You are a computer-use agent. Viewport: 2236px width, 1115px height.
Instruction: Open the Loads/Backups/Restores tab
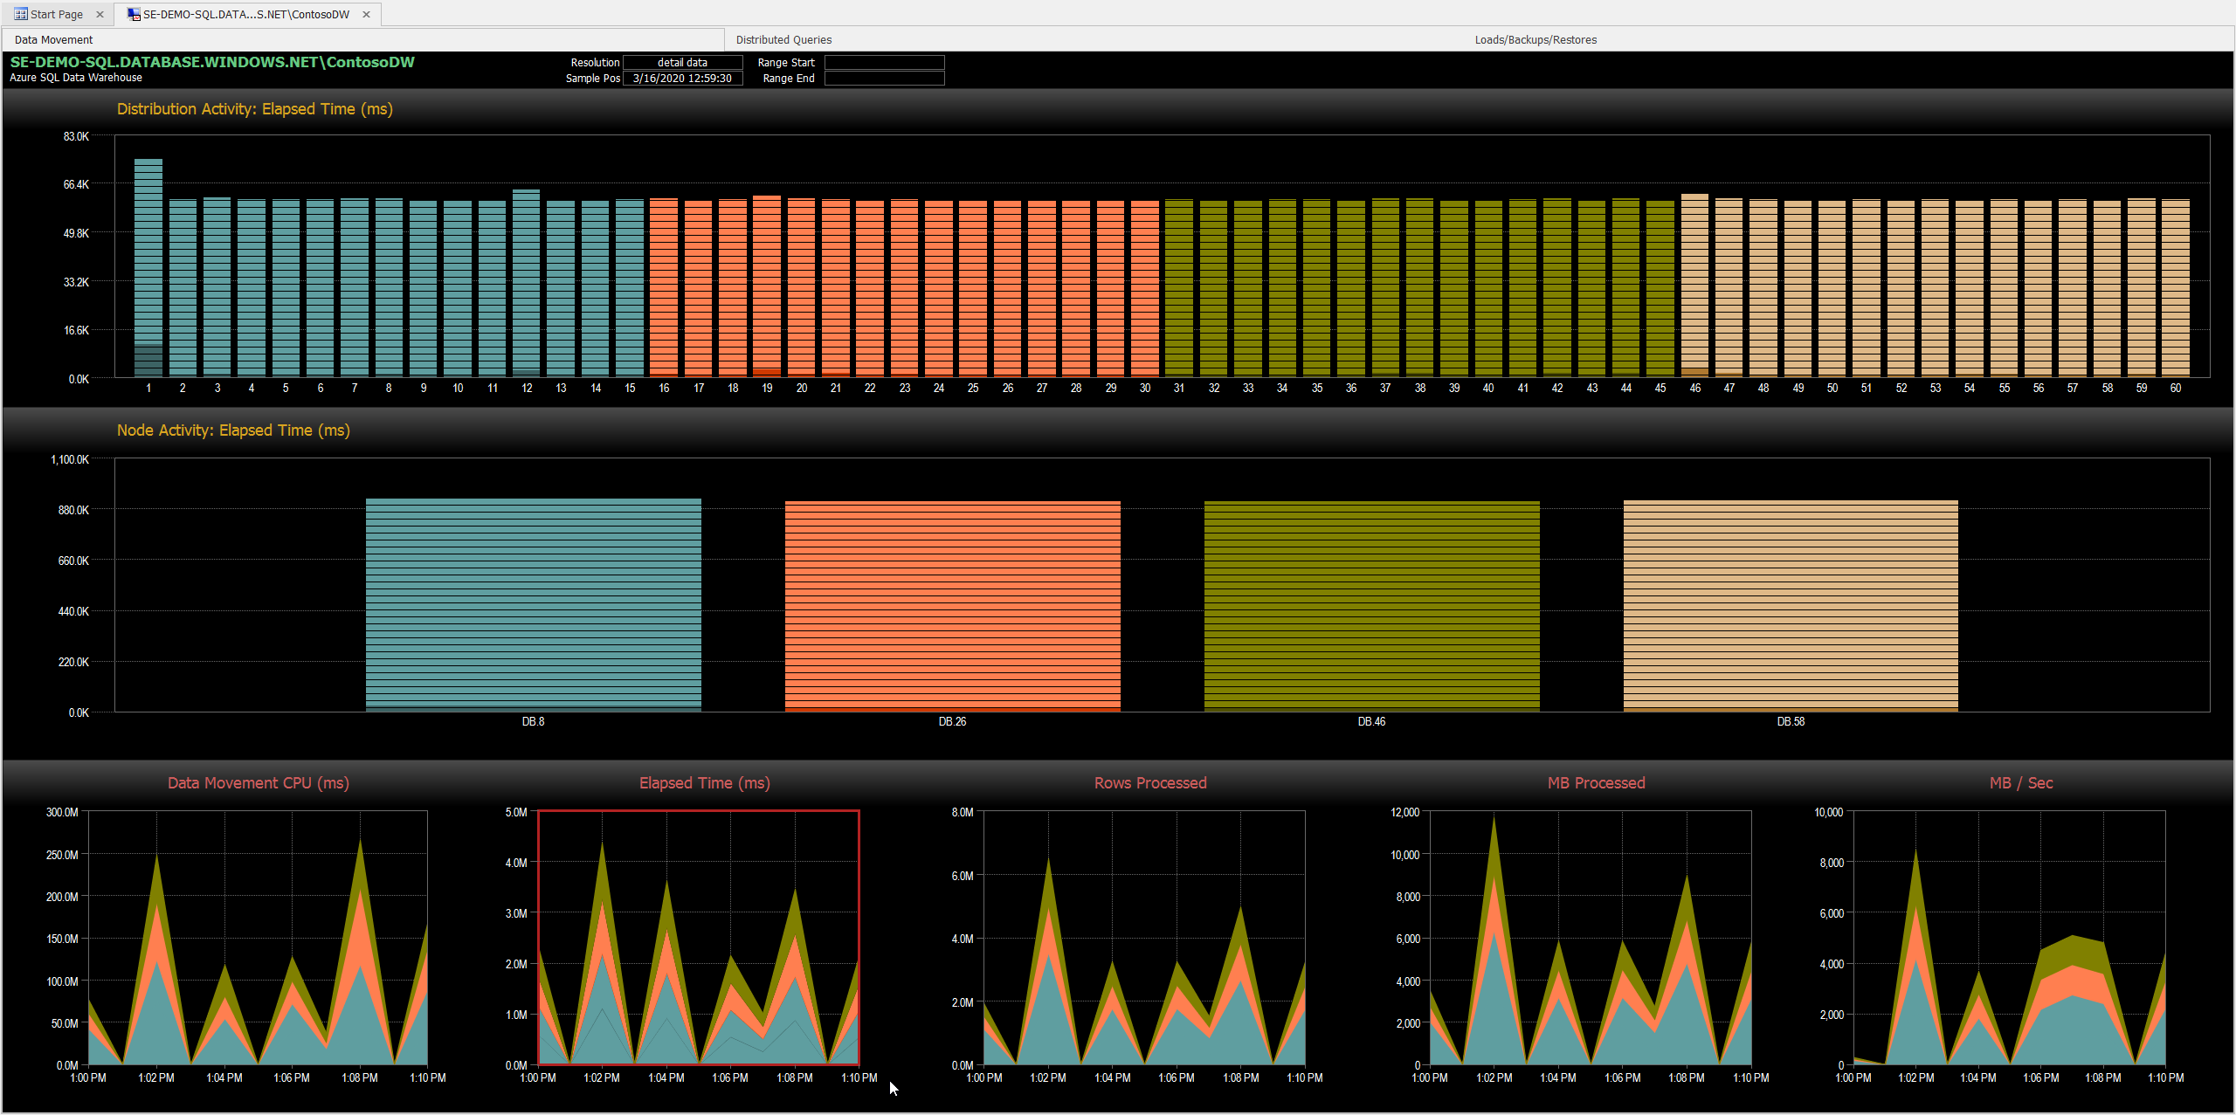click(x=1535, y=39)
